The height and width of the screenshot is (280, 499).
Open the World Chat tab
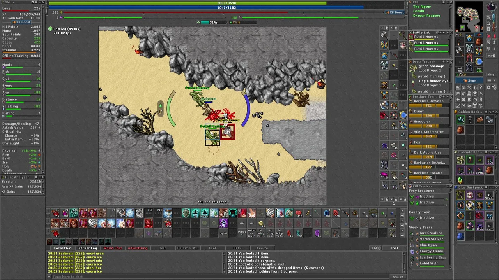pos(113,248)
